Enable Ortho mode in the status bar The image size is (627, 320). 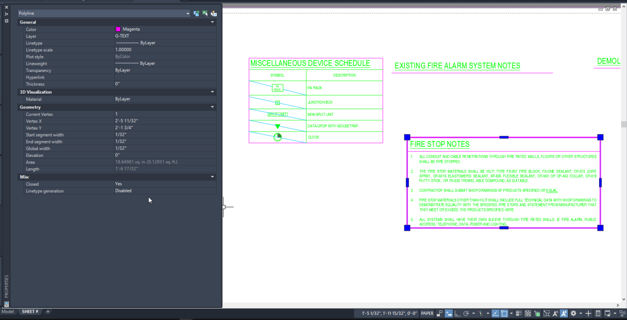(457, 313)
